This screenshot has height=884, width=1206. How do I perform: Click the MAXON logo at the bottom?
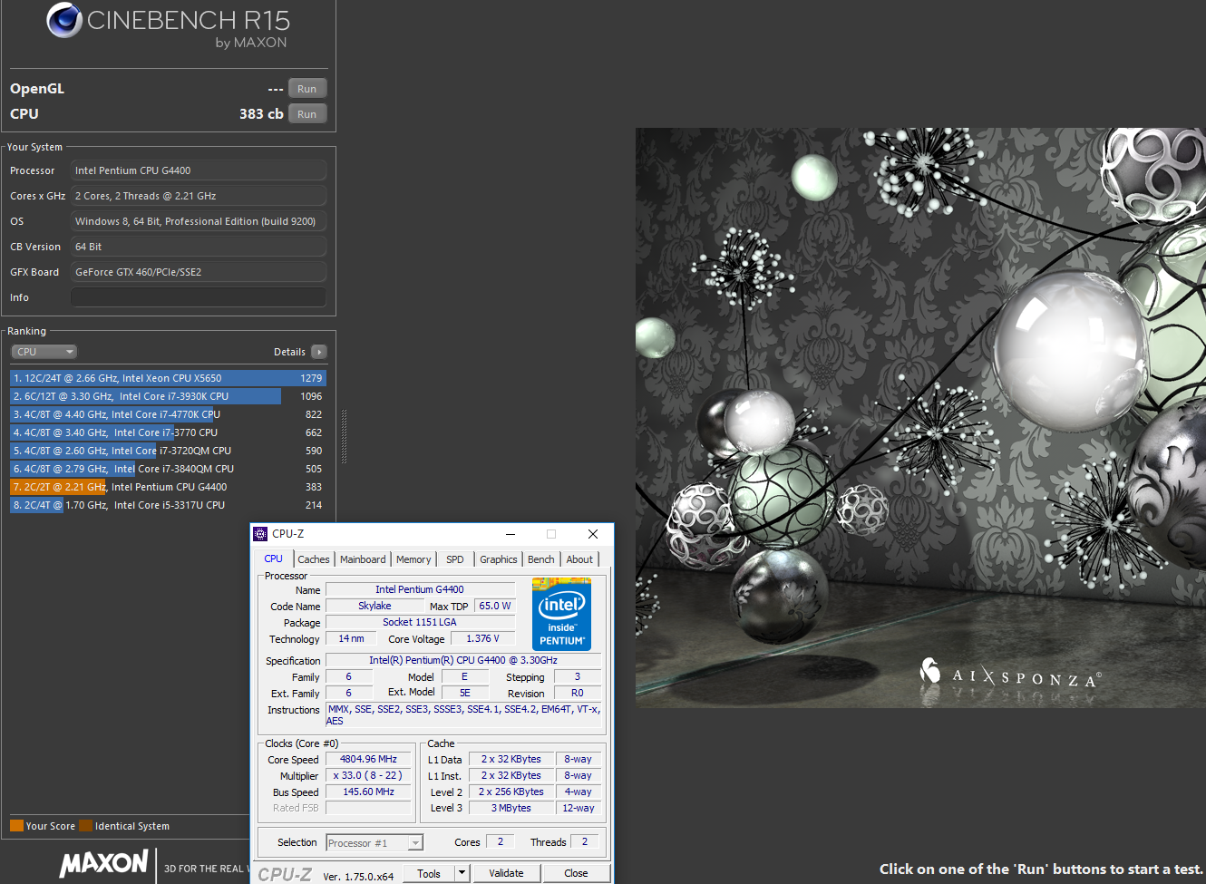click(x=103, y=862)
